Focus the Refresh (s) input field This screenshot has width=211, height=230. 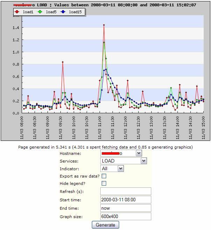[x=126, y=191]
